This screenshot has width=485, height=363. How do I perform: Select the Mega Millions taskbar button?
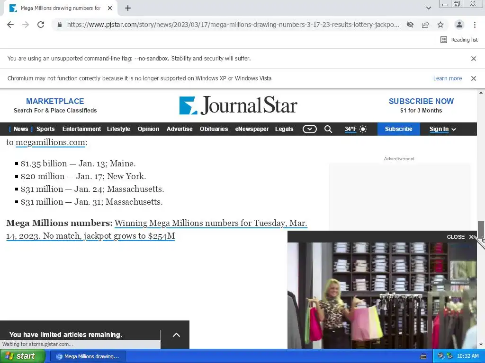click(x=88, y=356)
